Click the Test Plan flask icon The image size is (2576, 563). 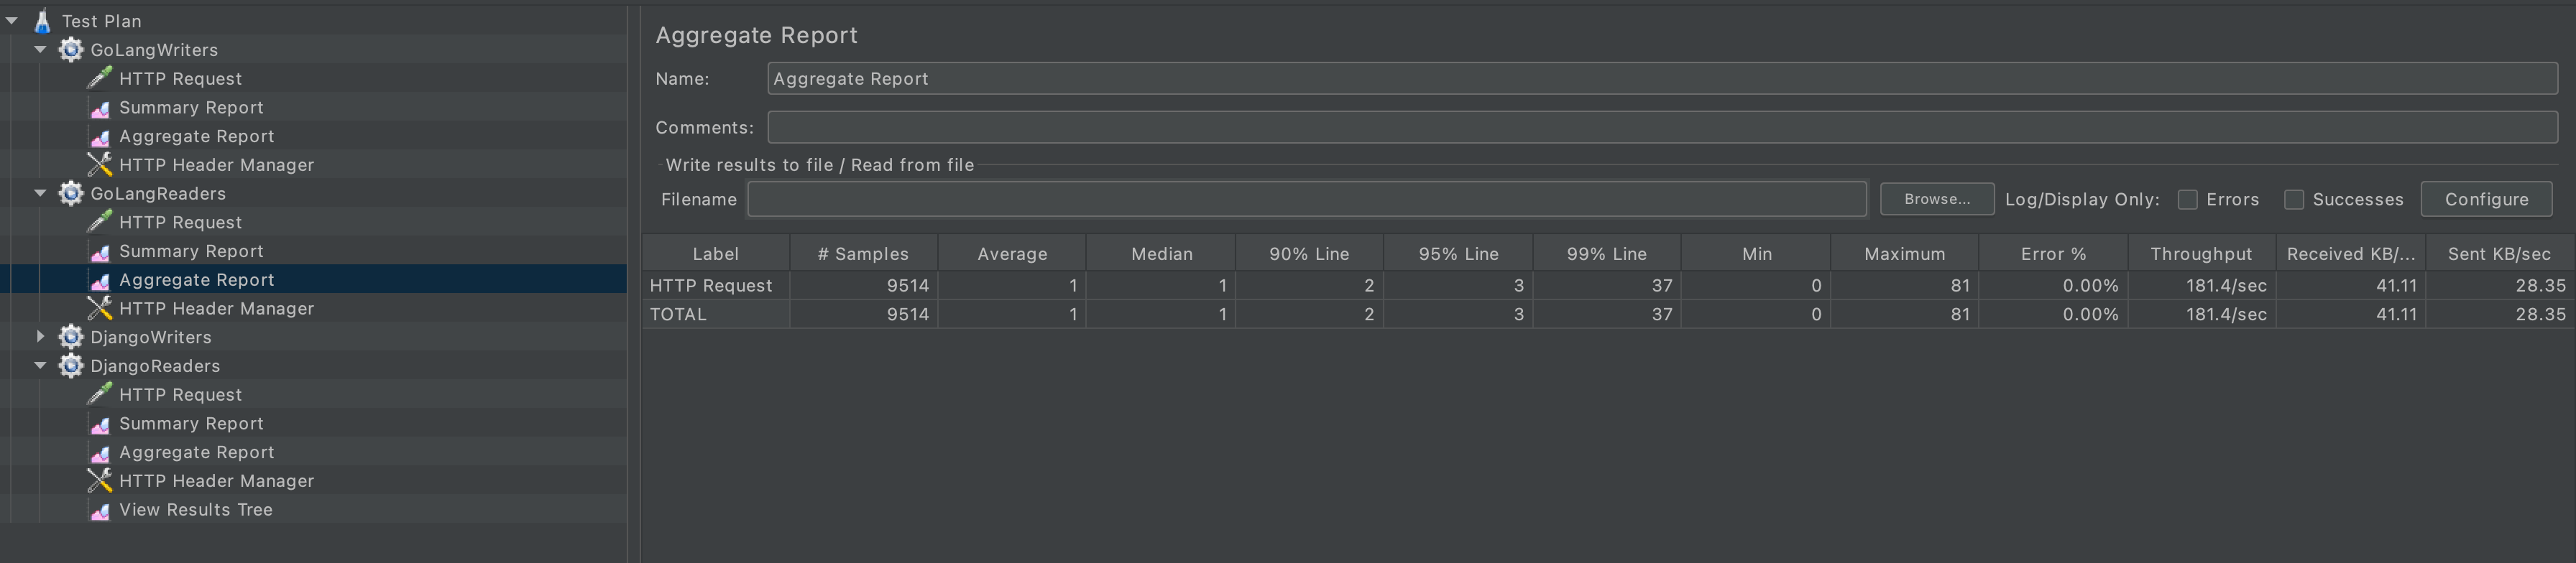pyautogui.click(x=42, y=20)
